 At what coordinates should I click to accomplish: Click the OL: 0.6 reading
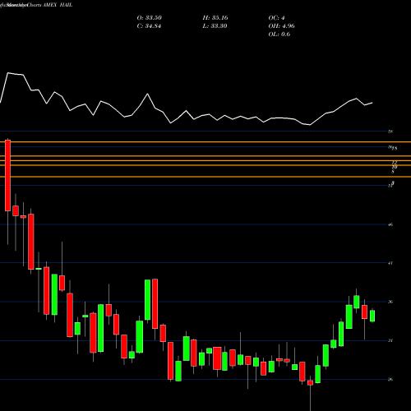[279, 35]
